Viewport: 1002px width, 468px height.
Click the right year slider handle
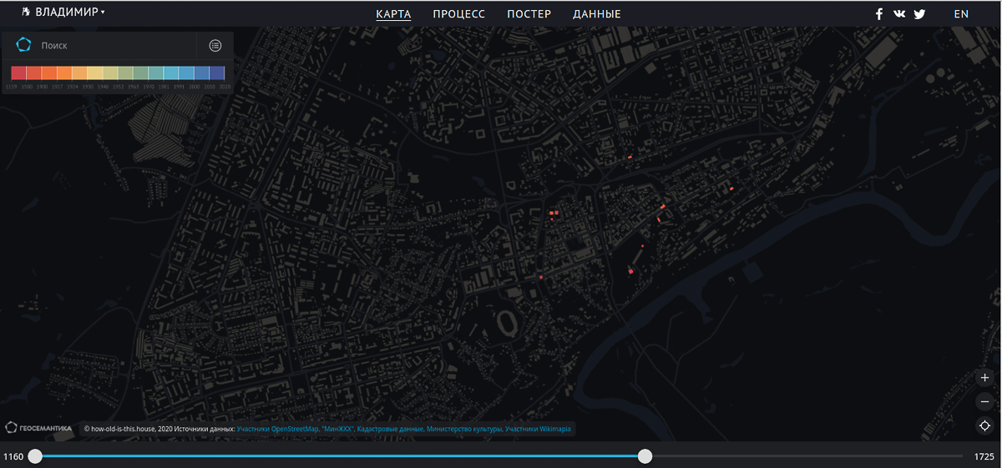[x=645, y=456]
